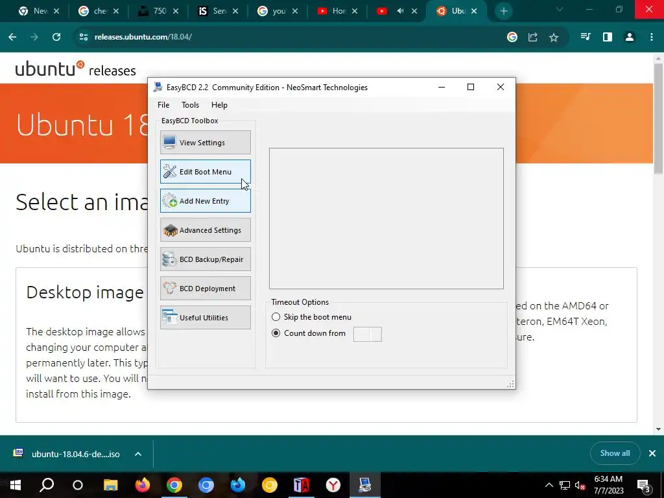This screenshot has height=498, width=664.
Task: Click the address bar URL releases.ubuntu.com
Action: tap(143, 37)
